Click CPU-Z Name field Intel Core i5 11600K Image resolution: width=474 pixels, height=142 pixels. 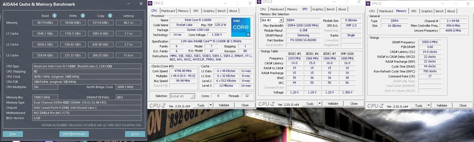click(x=198, y=20)
